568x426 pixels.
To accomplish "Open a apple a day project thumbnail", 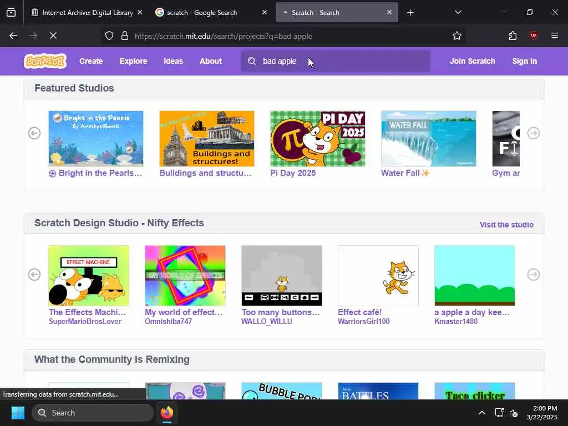I will (475, 276).
